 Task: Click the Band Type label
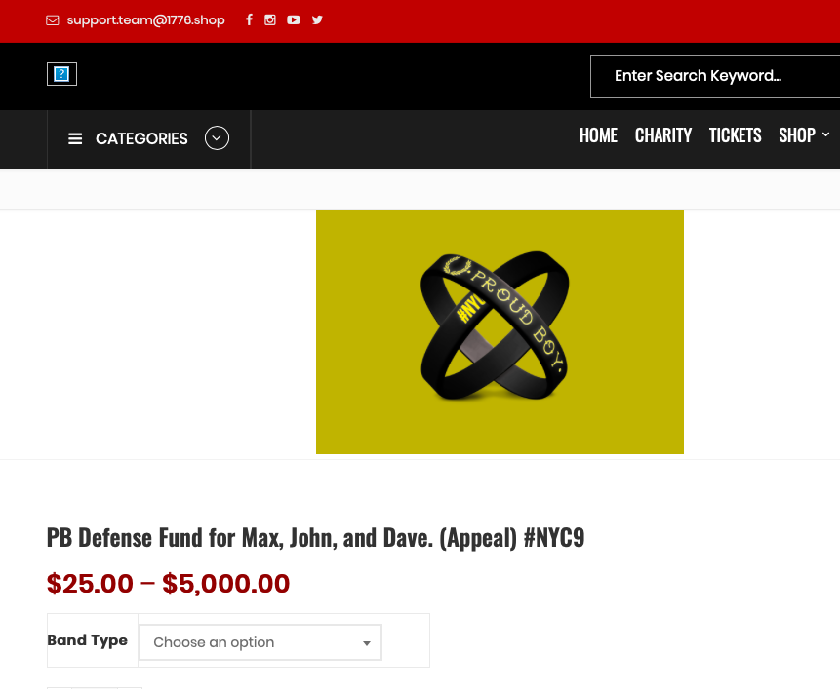88,640
